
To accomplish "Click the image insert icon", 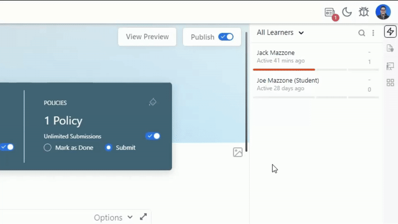I will point(238,152).
